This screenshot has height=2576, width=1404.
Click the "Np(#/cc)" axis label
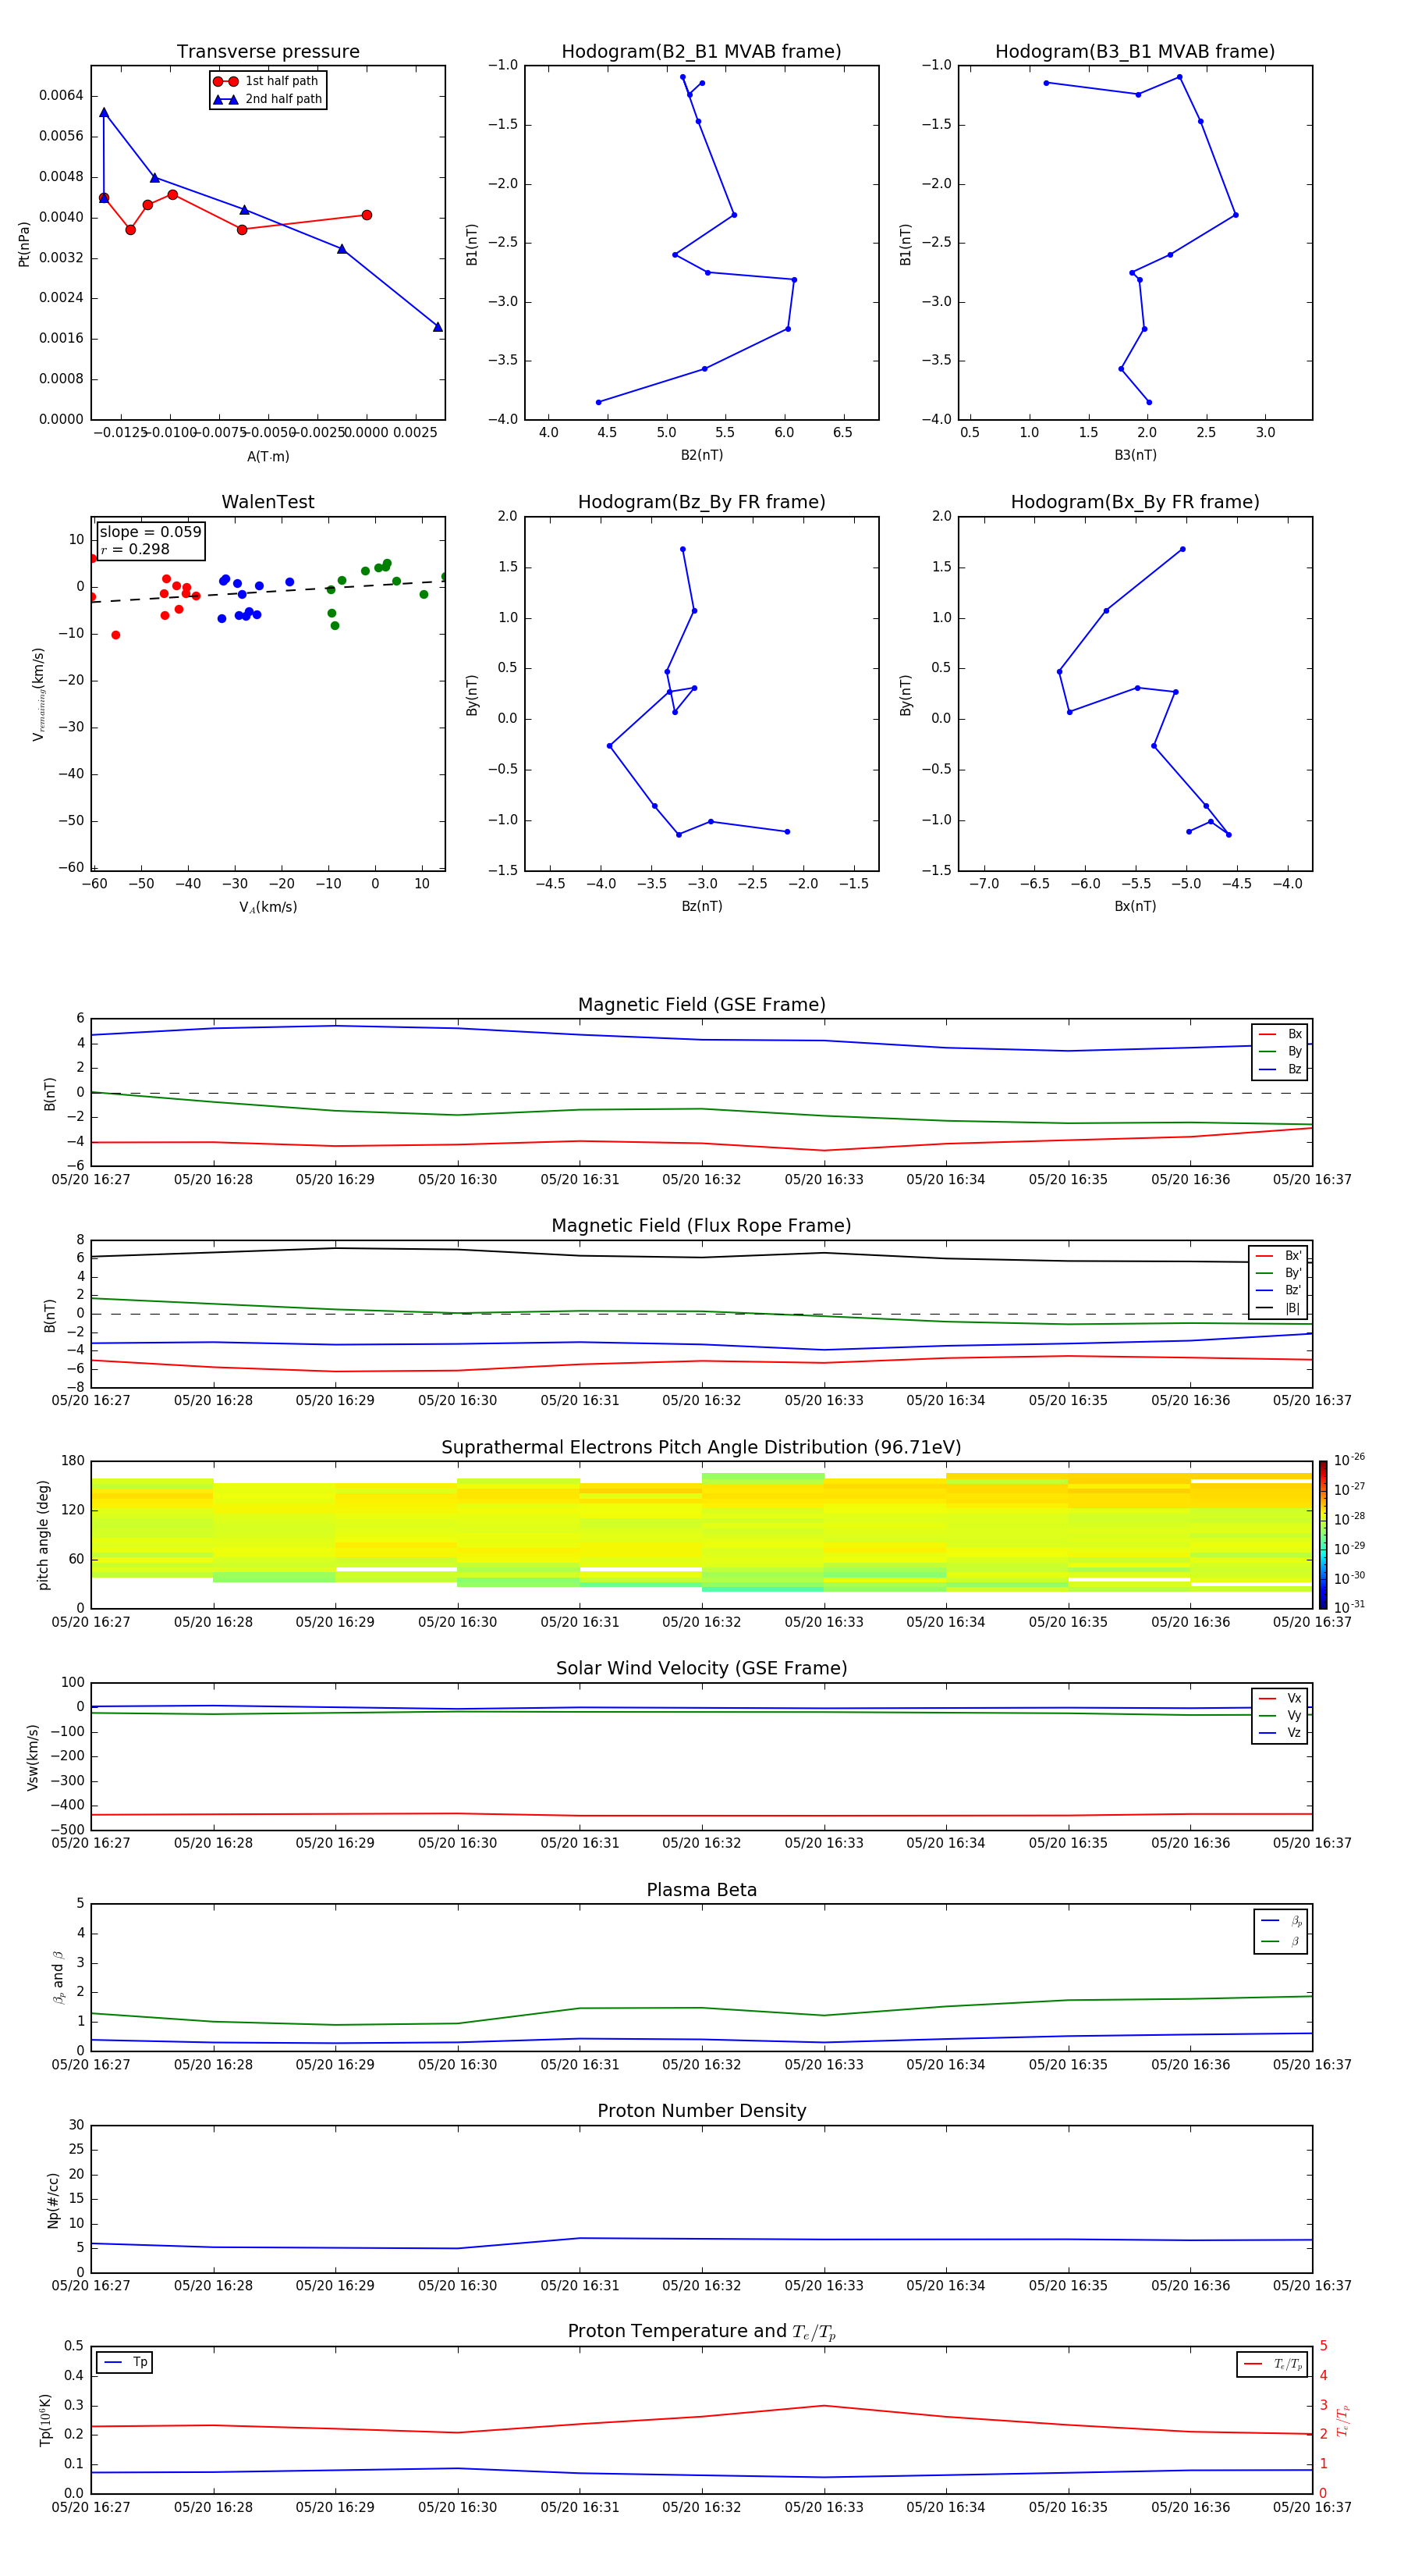53,2199
